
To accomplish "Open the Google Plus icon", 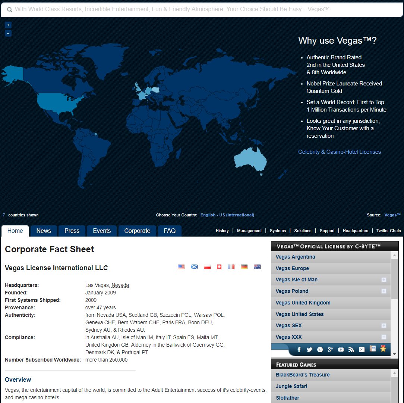I will [330, 350].
